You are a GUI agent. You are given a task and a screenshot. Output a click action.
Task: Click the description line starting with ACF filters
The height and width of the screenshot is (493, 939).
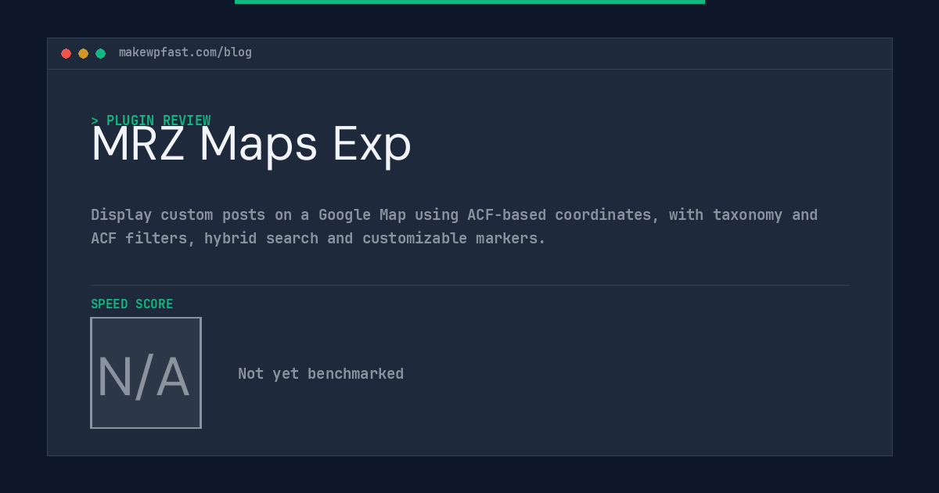click(x=318, y=238)
